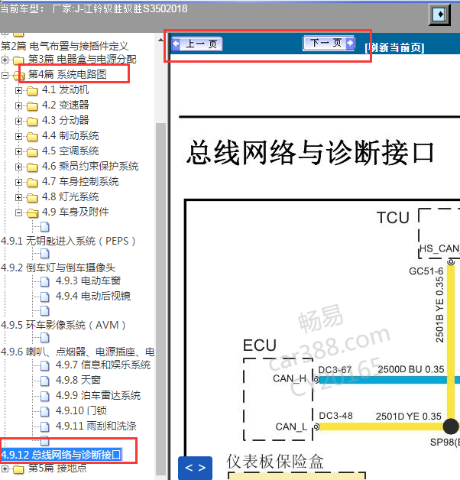Open 4.9.1 无钥匙进入系统（PEPS）page
Screen dimensions: 460x480
[68, 242]
